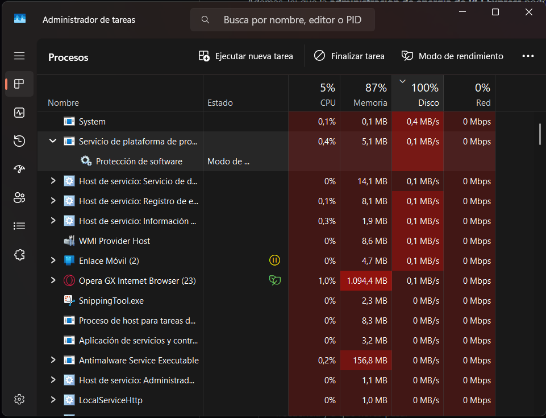
Task: Select Proceso de host para tareas row
Action: point(266,320)
